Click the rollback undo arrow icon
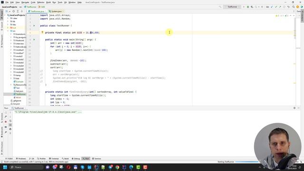 [288, 7]
